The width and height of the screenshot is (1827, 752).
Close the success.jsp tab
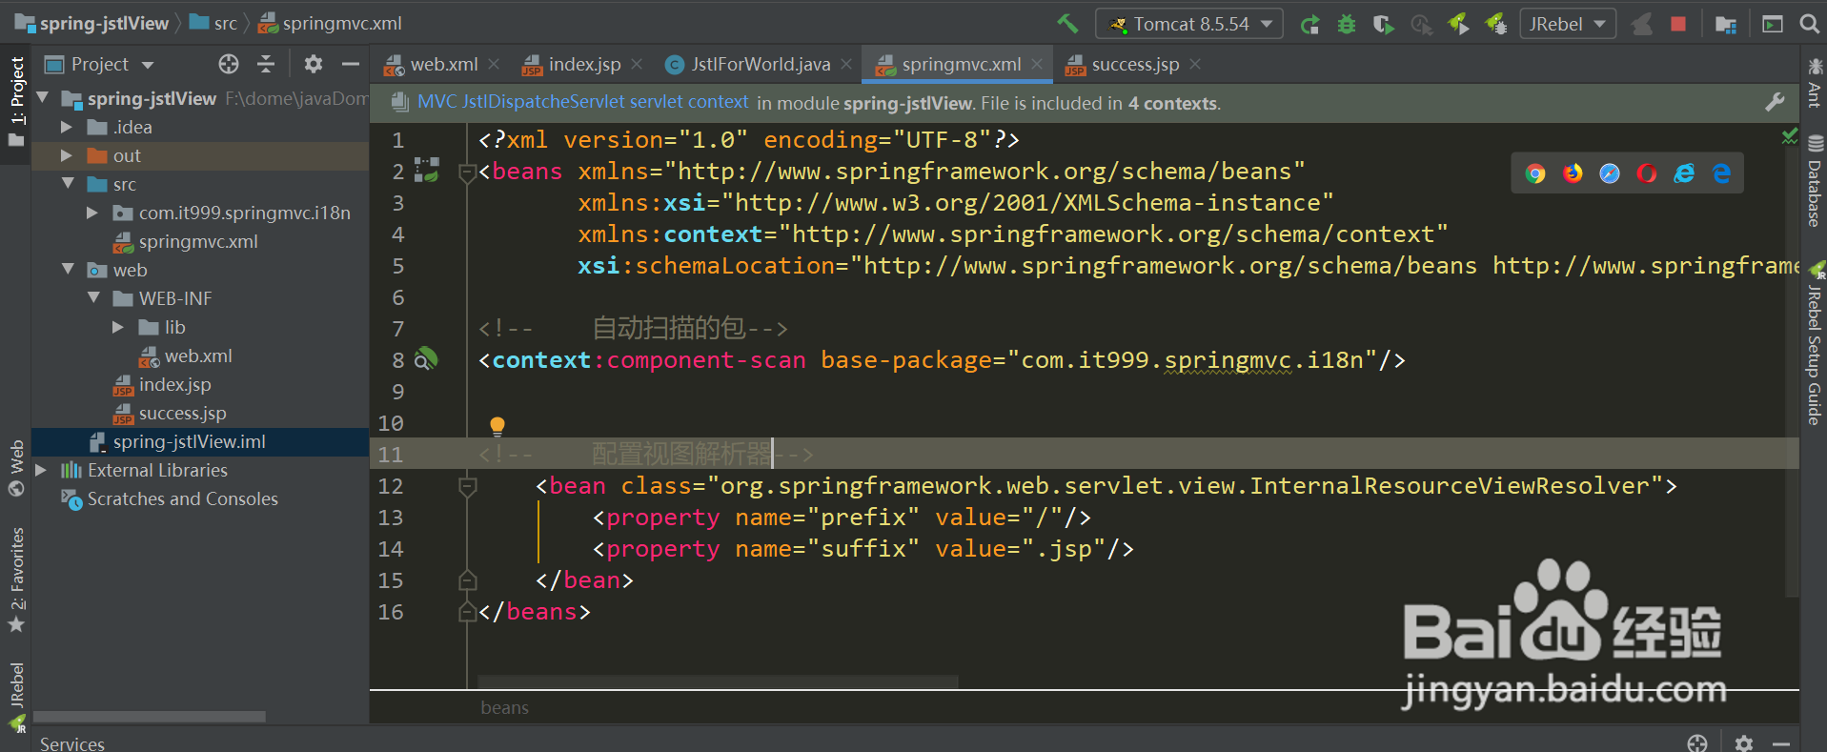click(1195, 64)
